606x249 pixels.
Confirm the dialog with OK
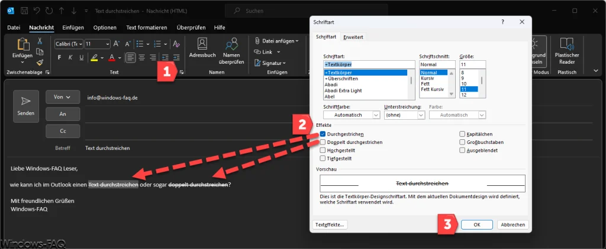tap(476, 225)
